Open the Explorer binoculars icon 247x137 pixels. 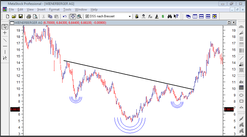pos(170,16)
